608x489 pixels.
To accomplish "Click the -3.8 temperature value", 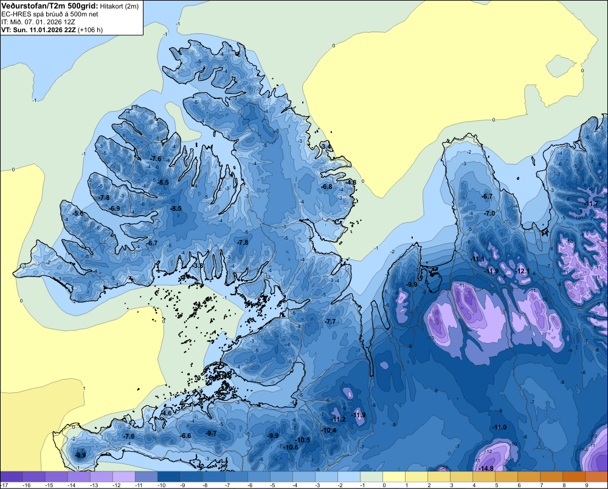I will click(198, 266).
